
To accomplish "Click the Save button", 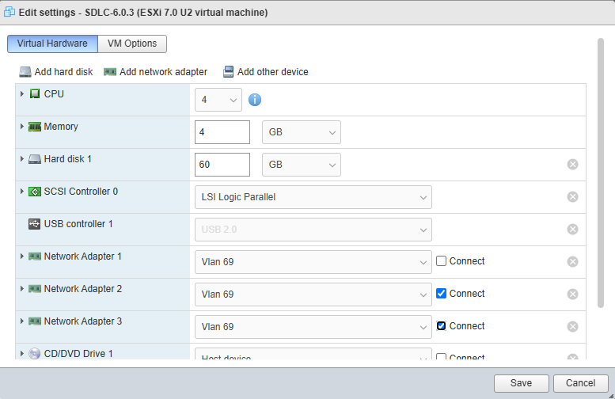I will pos(521,383).
